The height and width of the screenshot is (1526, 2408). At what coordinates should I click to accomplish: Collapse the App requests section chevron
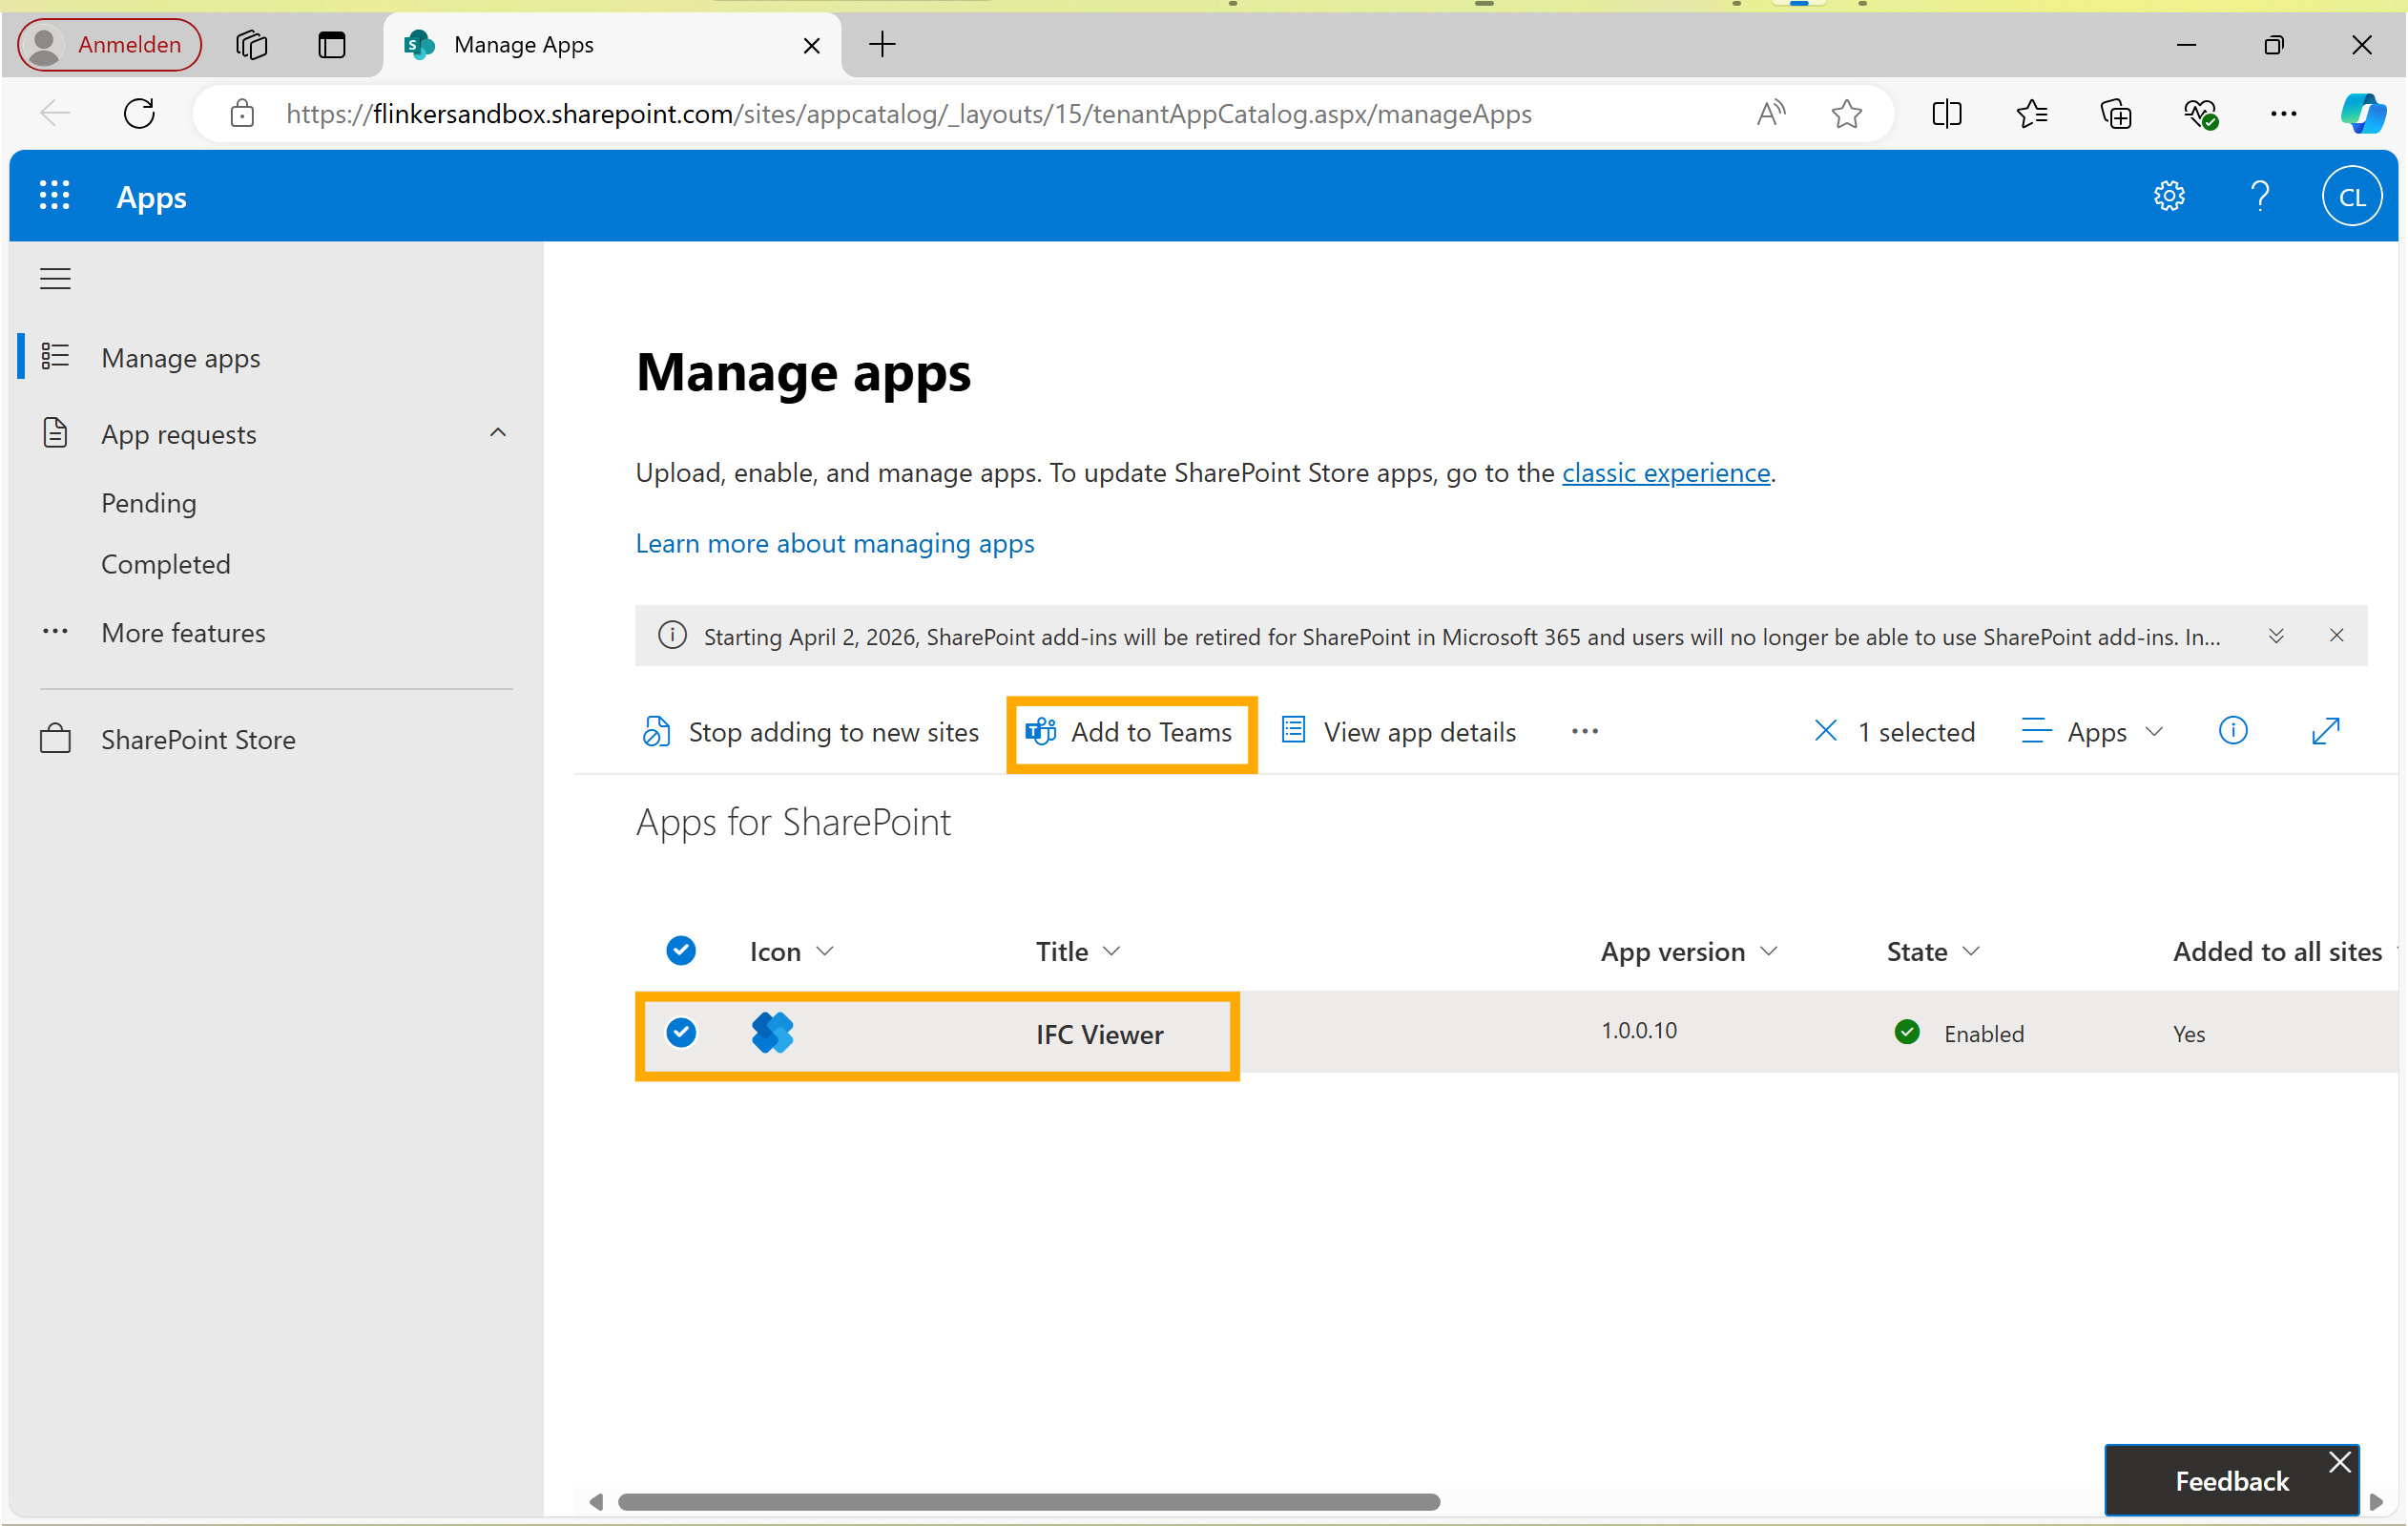pos(498,433)
